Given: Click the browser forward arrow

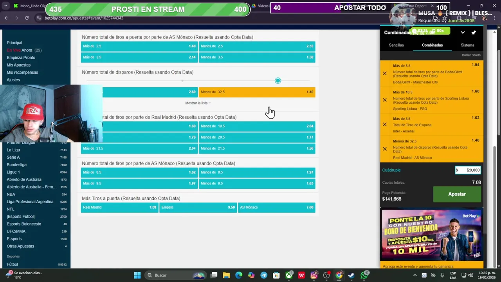Looking at the screenshot, I should (x=16, y=18).
